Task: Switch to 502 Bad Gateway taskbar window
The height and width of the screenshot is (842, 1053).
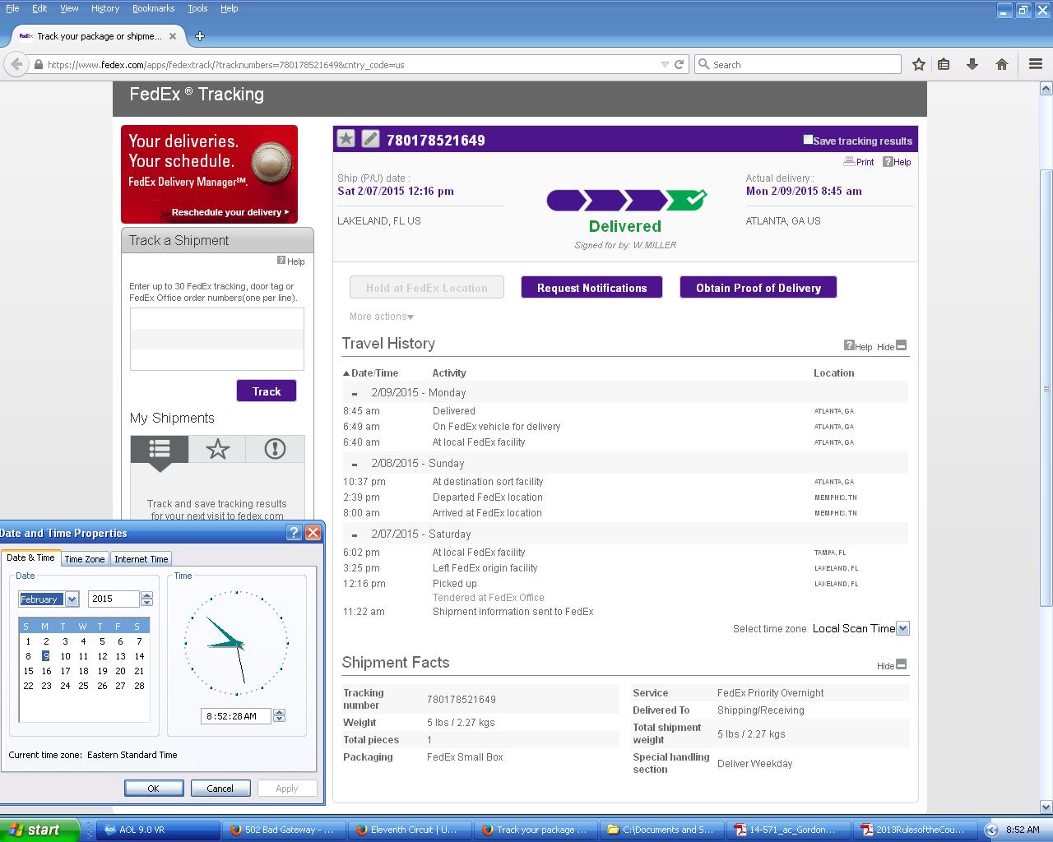Action: tap(283, 830)
